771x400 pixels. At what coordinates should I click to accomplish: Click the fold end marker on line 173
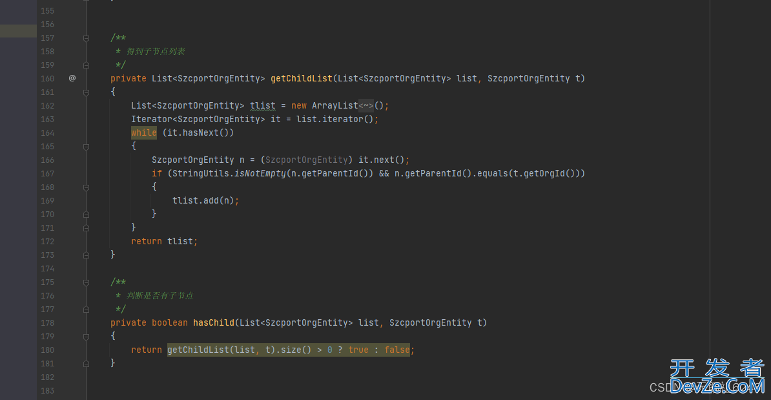point(86,255)
